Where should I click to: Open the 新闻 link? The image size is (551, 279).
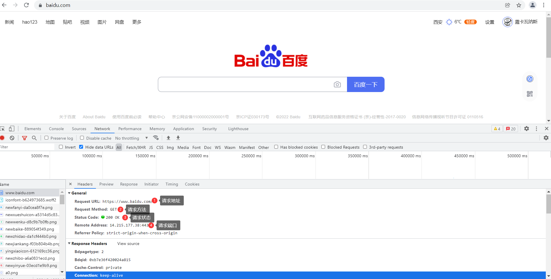point(9,22)
